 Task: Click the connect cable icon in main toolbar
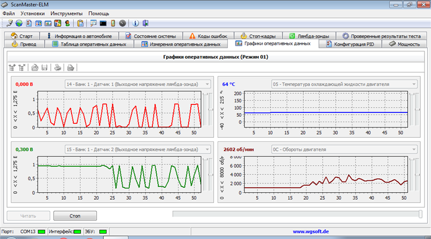pos(9,23)
